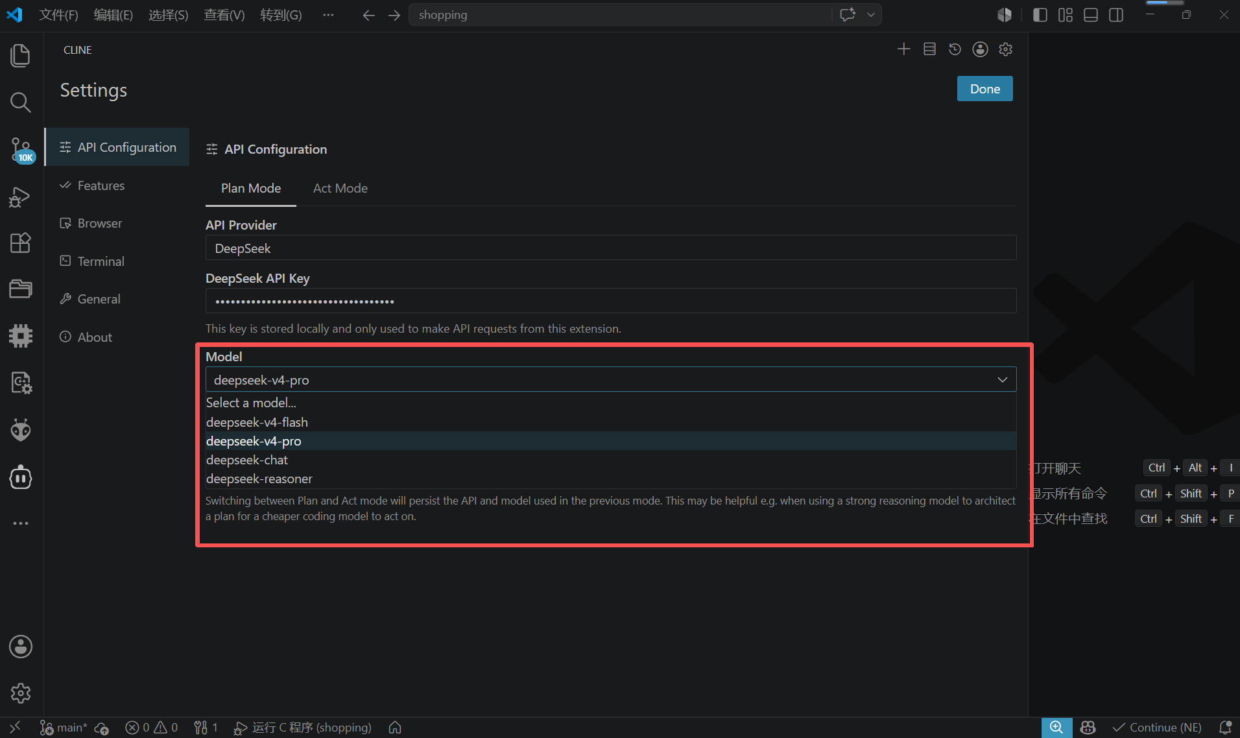Switch to the Plan Mode tab
This screenshot has width=1240, height=738.
tap(251, 188)
